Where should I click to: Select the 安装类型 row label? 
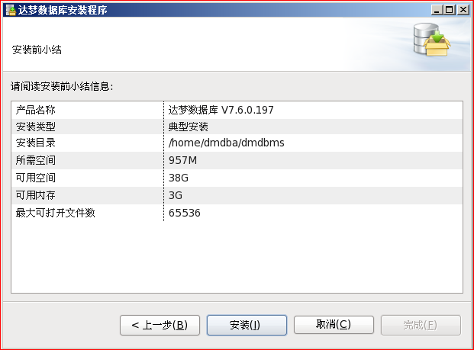pos(35,127)
